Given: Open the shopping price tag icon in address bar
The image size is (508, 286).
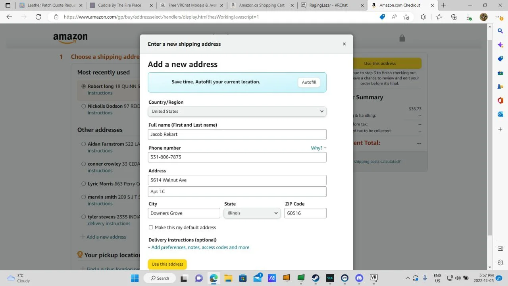Looking at the screenshot, I should 382,17.
